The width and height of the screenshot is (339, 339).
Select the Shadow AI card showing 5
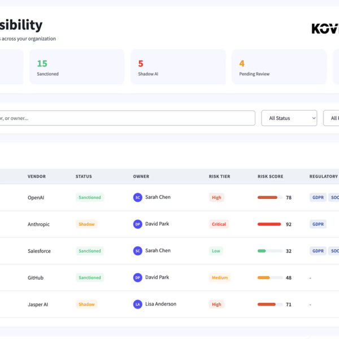(x=178, y=67)
